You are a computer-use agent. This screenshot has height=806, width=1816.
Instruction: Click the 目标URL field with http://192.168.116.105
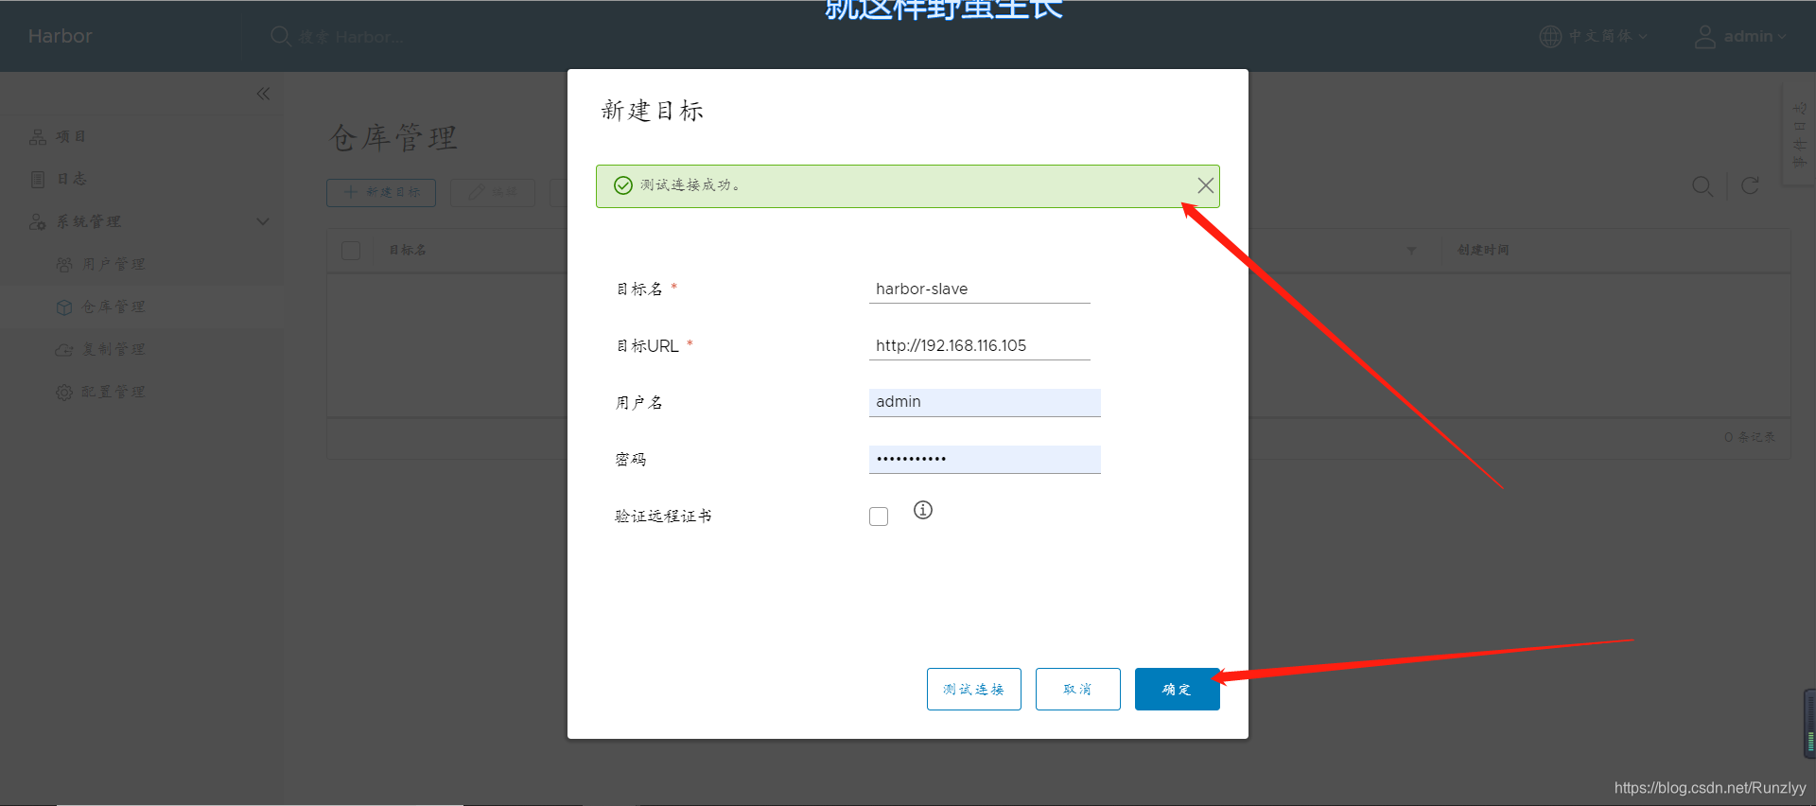point(979,346)
